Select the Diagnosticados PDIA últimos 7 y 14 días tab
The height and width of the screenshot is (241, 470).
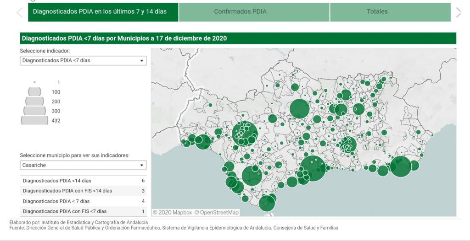103,12
